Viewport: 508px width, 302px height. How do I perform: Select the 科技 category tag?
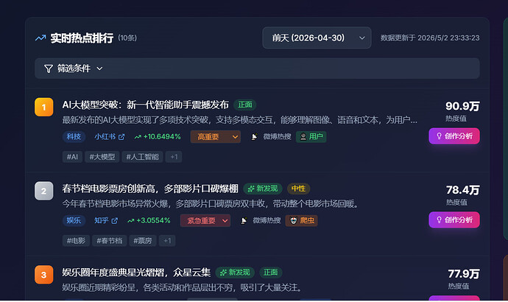coord(74,137)
